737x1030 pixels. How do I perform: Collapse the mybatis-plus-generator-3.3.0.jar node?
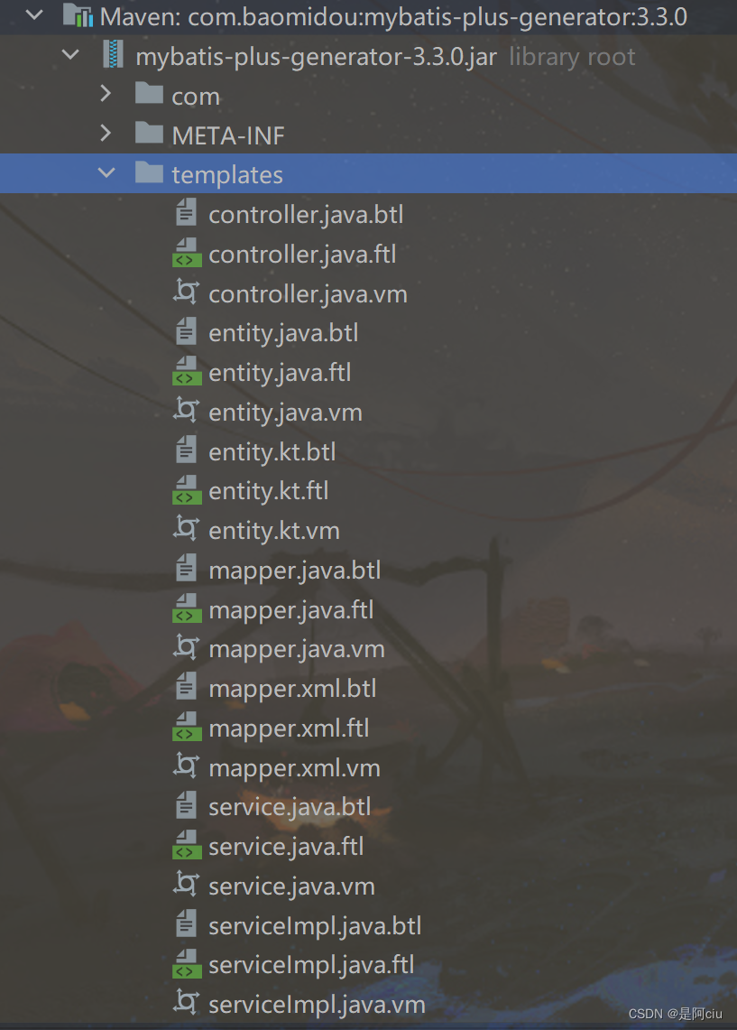point(70,55)
